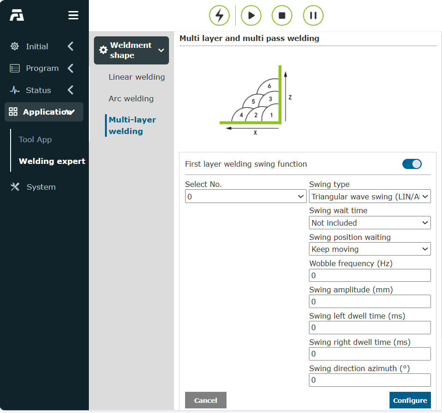Screen dimensions: 442x413
Task: Select Linear welding in the submenu
Action: tap(137, 77)
